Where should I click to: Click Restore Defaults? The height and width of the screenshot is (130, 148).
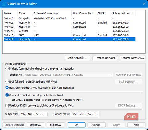click(x=14, y=125)
